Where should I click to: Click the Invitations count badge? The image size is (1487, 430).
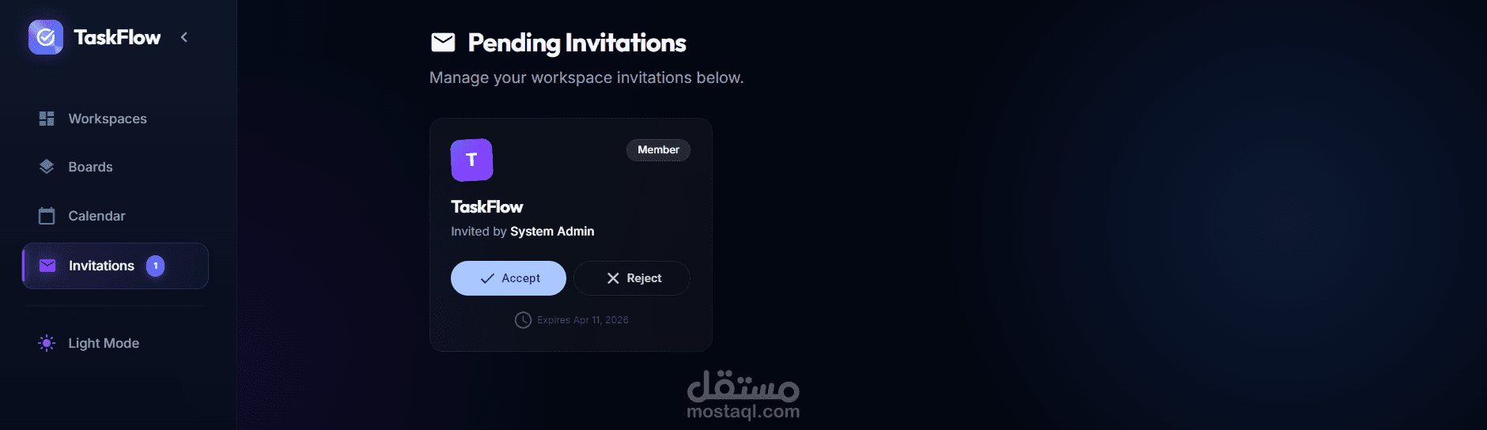tap(156, 266)
